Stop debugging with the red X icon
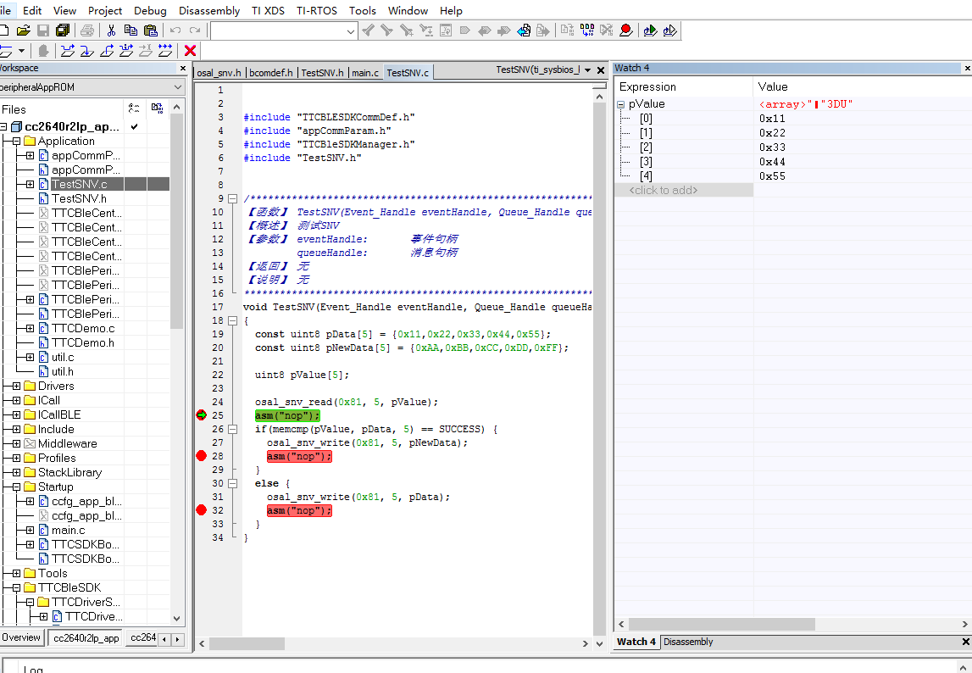Viewport: 972px width, 673px height. click(191, 51)
